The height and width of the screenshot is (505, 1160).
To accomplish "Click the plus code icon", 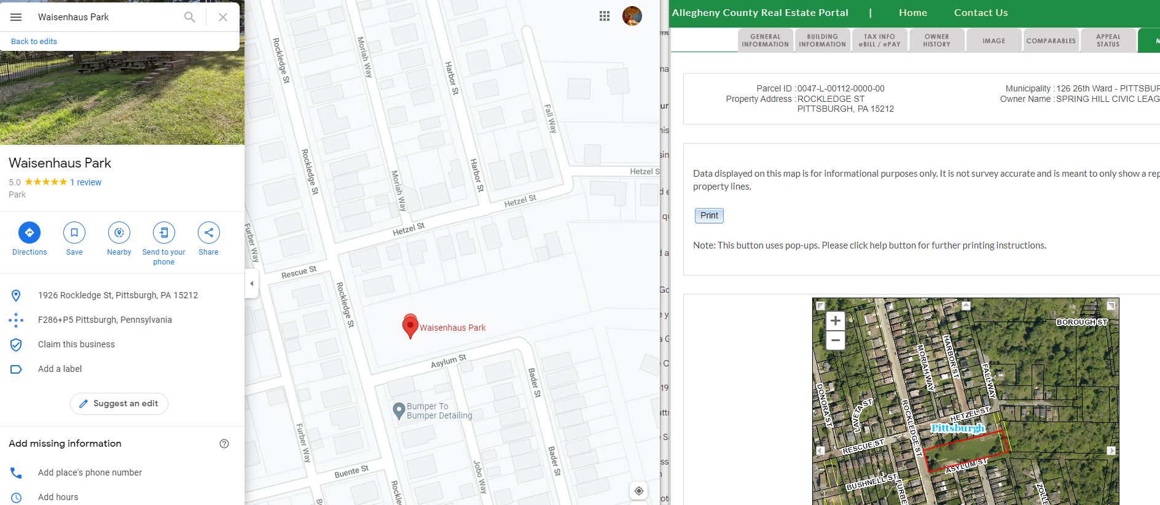I will (17, 320).
